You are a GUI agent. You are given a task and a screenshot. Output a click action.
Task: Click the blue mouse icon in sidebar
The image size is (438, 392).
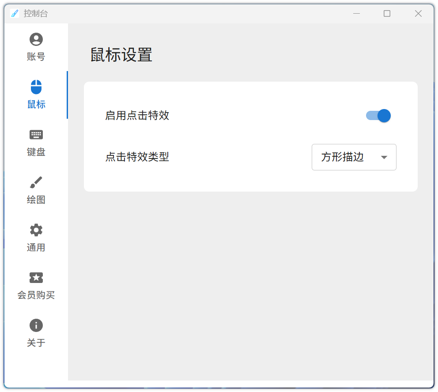tap(36, 87)
